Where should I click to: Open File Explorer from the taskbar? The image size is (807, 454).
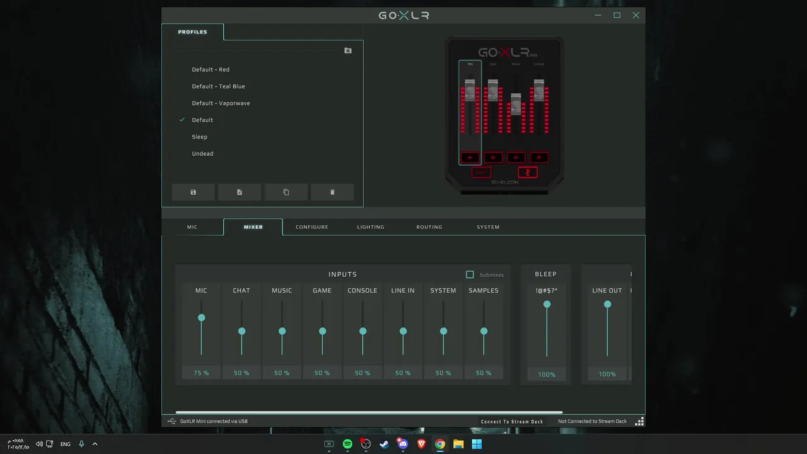click(x=458, y=444)
